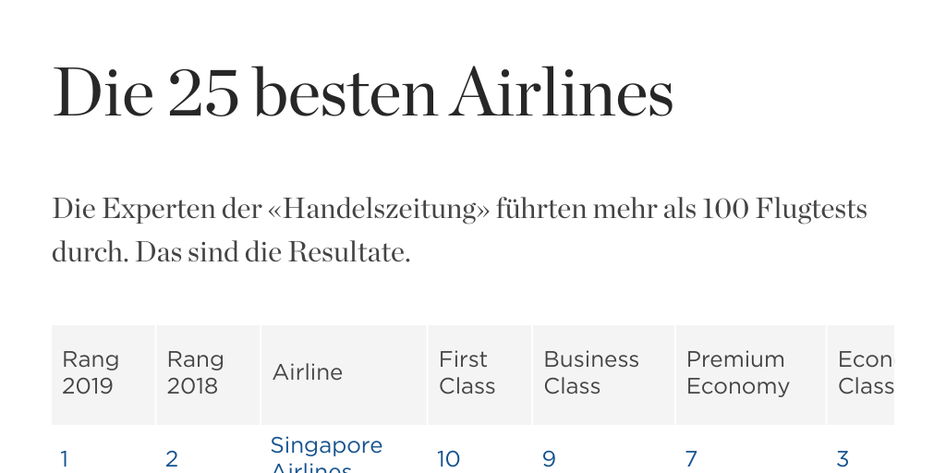Click rank 1 in the Rang 2019 column
Screen dimensions: 946x473
click(x=65, y=459)
